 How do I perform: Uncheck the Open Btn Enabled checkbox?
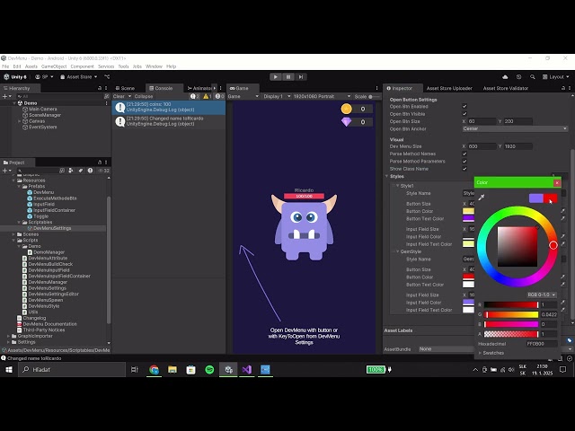click(464, 107)
